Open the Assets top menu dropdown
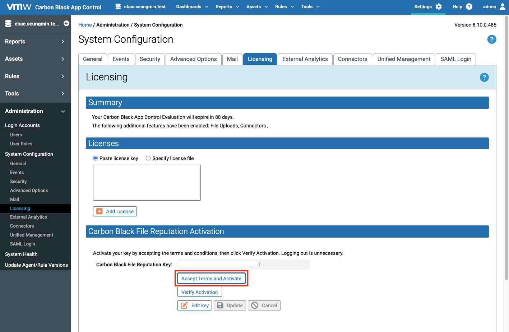Screen dimensions: 509x332 (257, 6)
